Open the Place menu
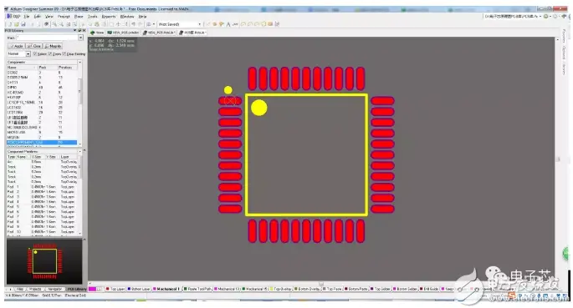The height and width of the screenshot is (308, 573). [79, 17]
